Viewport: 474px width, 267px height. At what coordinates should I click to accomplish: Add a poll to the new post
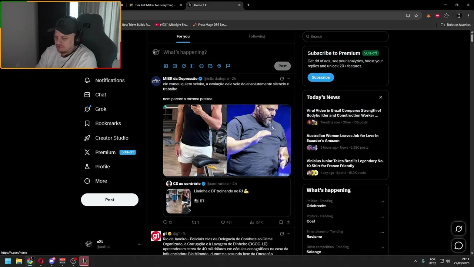coord(193,66)
